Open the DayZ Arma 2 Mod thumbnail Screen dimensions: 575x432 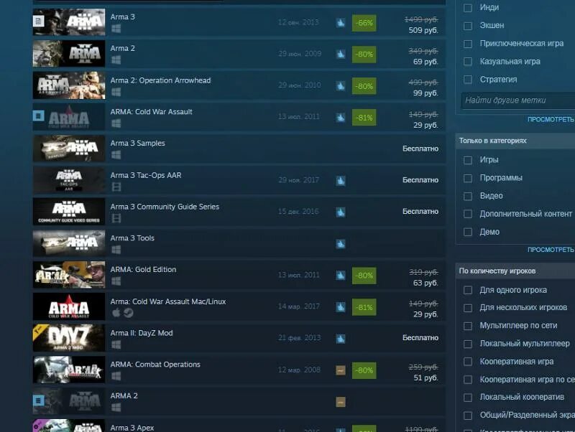(x=69, y=338)
